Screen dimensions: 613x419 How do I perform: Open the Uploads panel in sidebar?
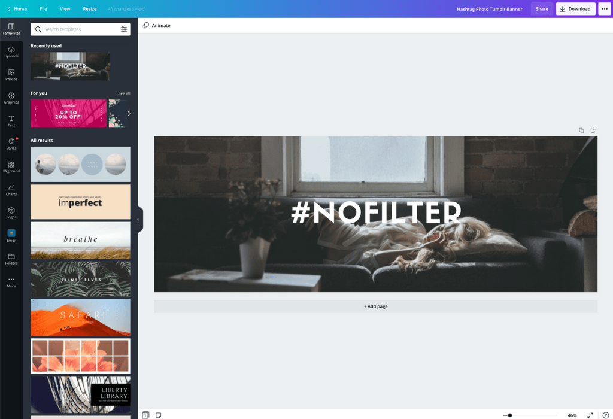click(11, 52)
